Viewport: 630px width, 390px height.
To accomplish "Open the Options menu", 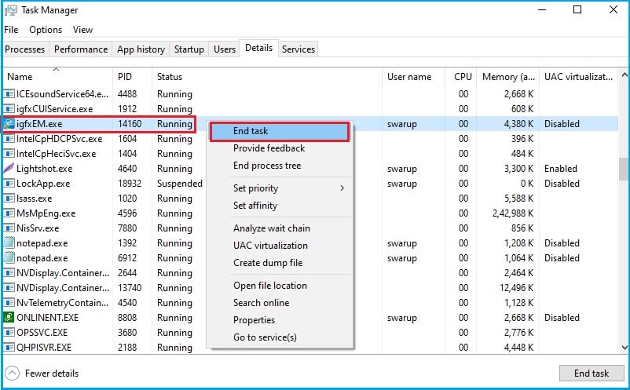I will coord(46,30).
